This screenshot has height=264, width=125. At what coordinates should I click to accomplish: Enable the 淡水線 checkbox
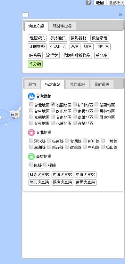(31, 140)
